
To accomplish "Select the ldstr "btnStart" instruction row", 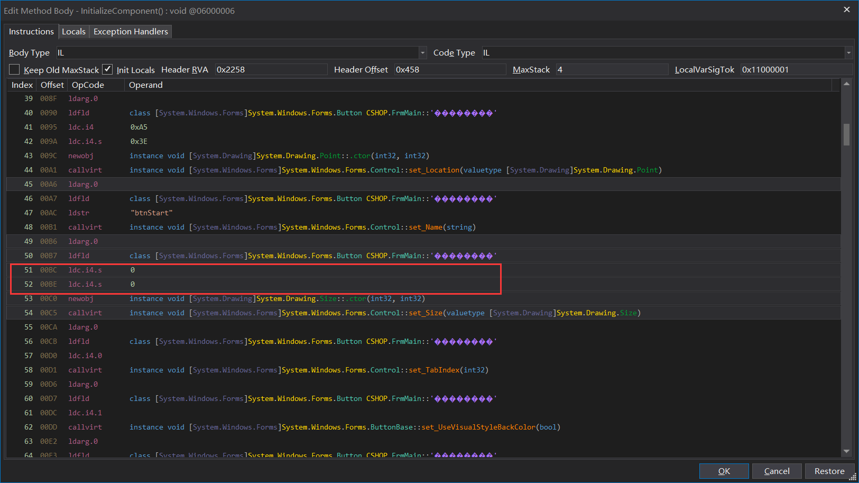I will click(x=151, y=213).
